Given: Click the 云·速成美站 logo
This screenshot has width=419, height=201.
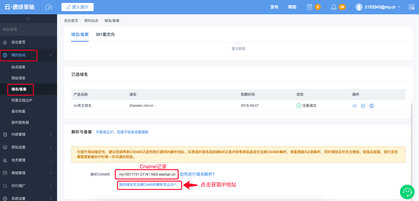Looking at the screenshot, I should pos(19,7).
